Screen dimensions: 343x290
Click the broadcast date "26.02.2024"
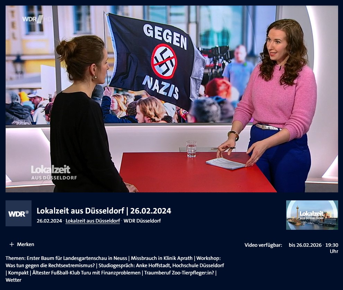[49, 221]
